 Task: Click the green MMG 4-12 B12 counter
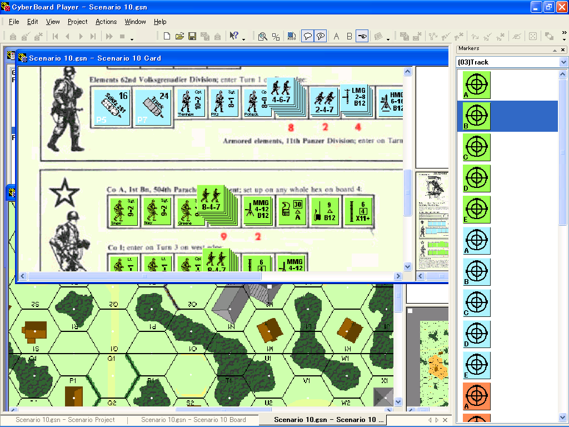(x=257, y=211)
